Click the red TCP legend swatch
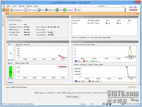 (84, 61)
